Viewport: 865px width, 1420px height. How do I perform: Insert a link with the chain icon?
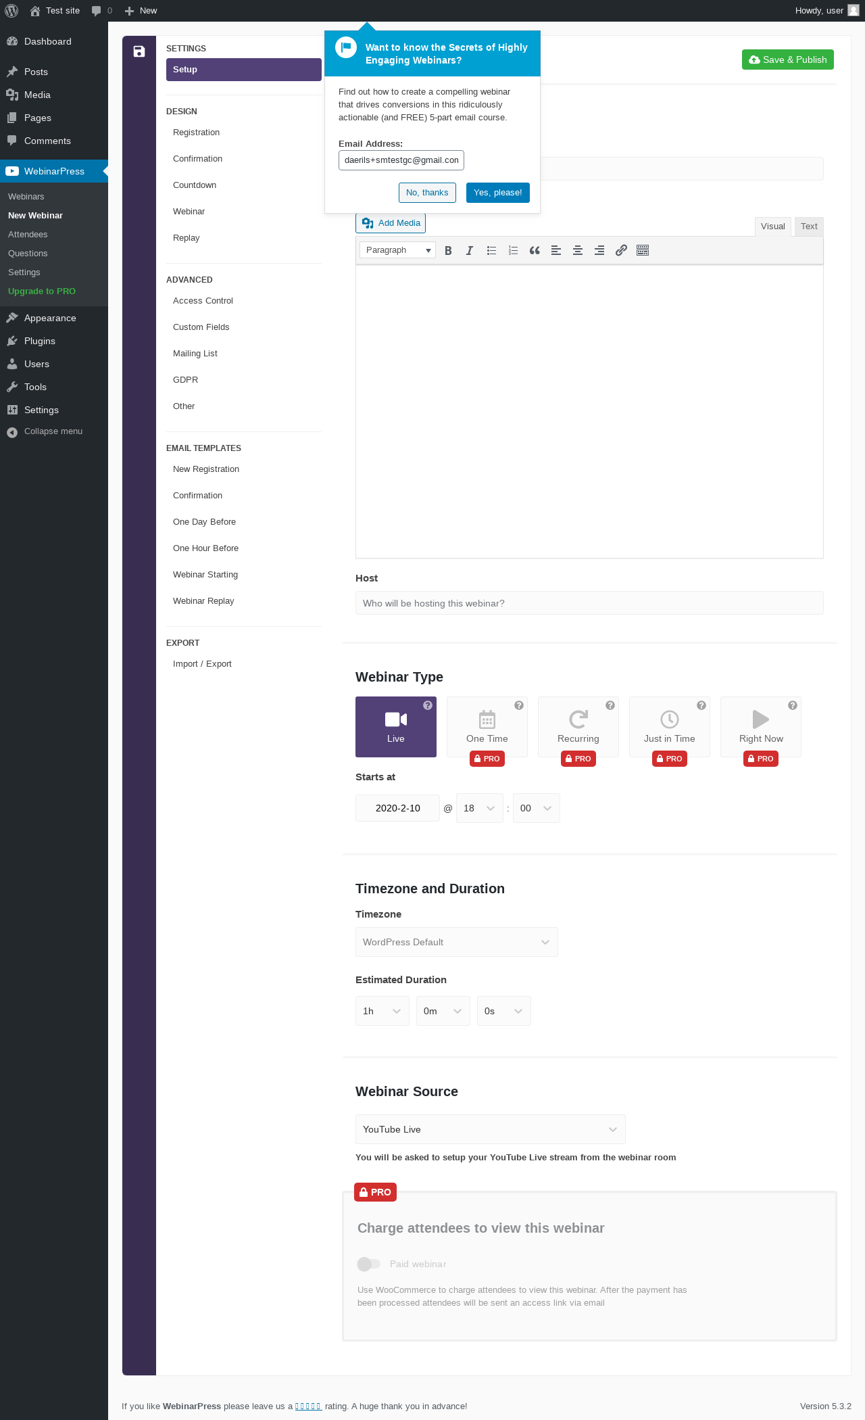click(x=621, y=250)
